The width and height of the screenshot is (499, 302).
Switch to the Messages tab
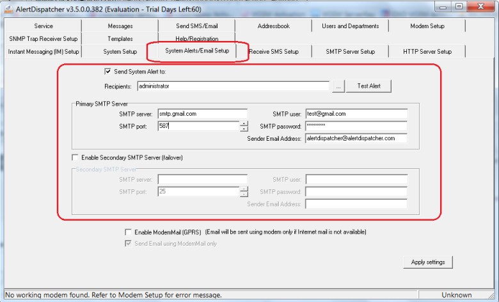click(120, 26)
